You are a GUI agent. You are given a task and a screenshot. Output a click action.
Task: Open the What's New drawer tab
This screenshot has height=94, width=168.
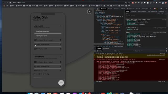pyautogui.click(x=106, y=48)
